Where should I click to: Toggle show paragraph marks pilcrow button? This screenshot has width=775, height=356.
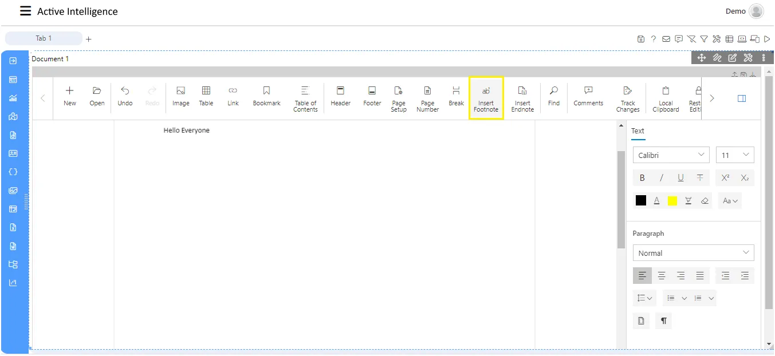tap(663, 321)
